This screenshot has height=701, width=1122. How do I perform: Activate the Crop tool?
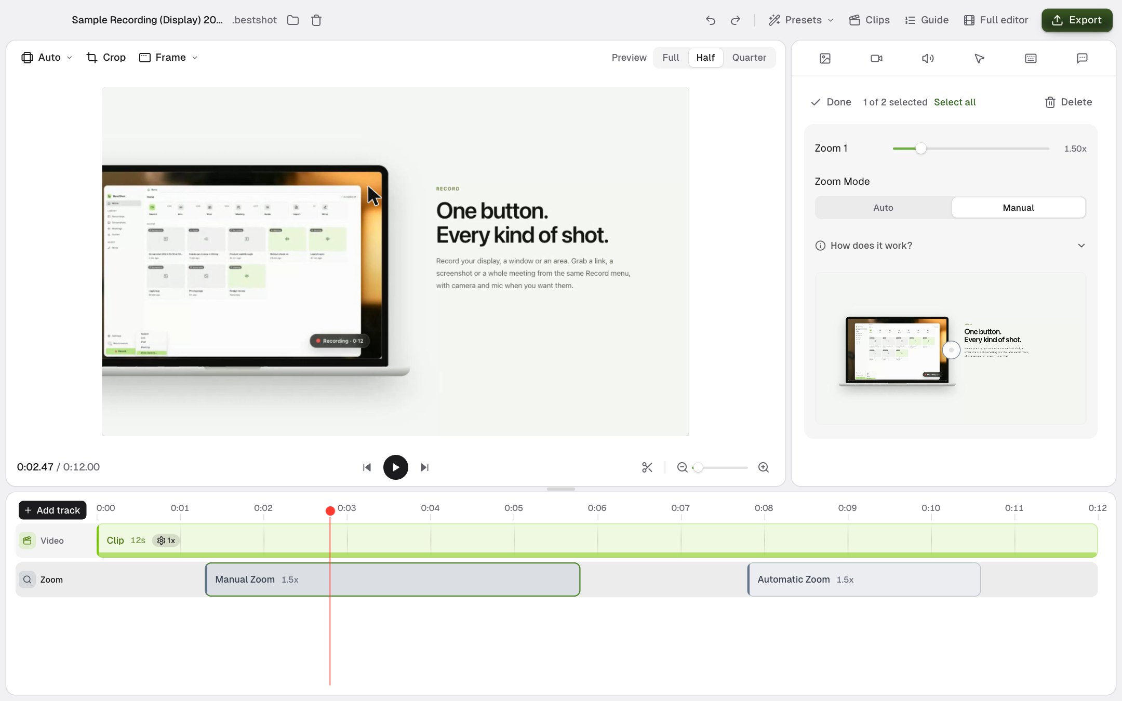(106, 58)
